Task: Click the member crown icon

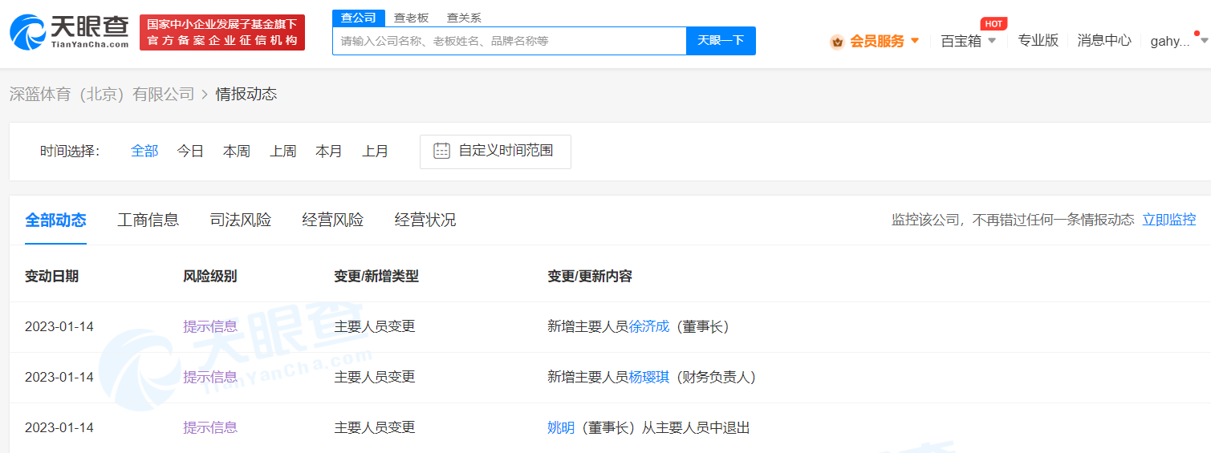Action: [x=837, y=42]
